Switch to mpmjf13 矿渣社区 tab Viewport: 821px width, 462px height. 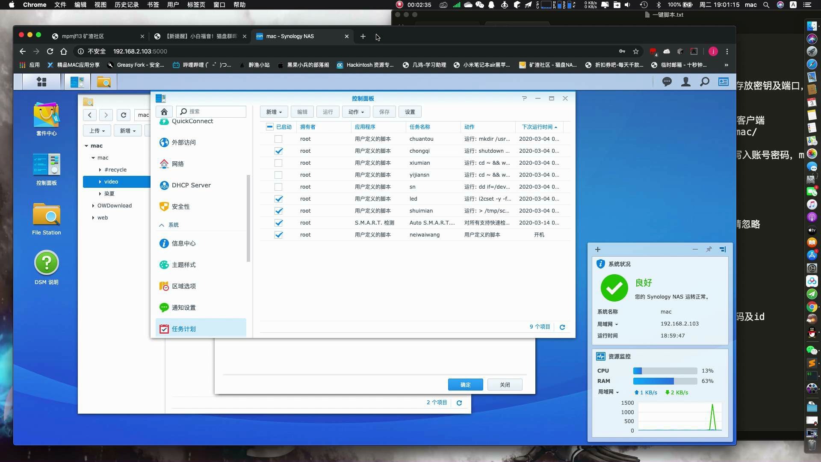click(97, 36)
